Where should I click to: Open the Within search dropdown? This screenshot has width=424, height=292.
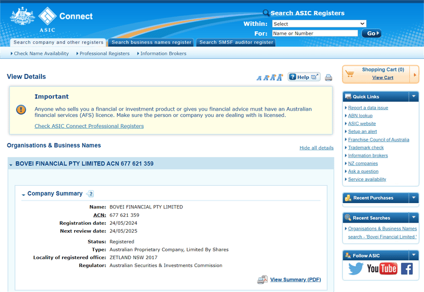[x=319, y=24]
